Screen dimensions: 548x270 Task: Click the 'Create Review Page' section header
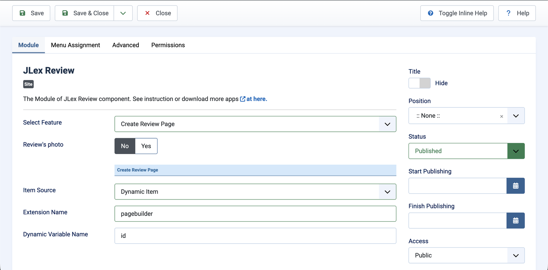point(255,170)
